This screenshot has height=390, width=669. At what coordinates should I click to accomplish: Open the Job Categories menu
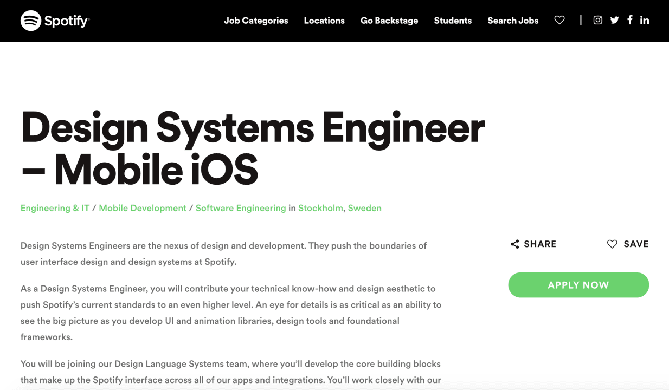(x=256, y=21)
